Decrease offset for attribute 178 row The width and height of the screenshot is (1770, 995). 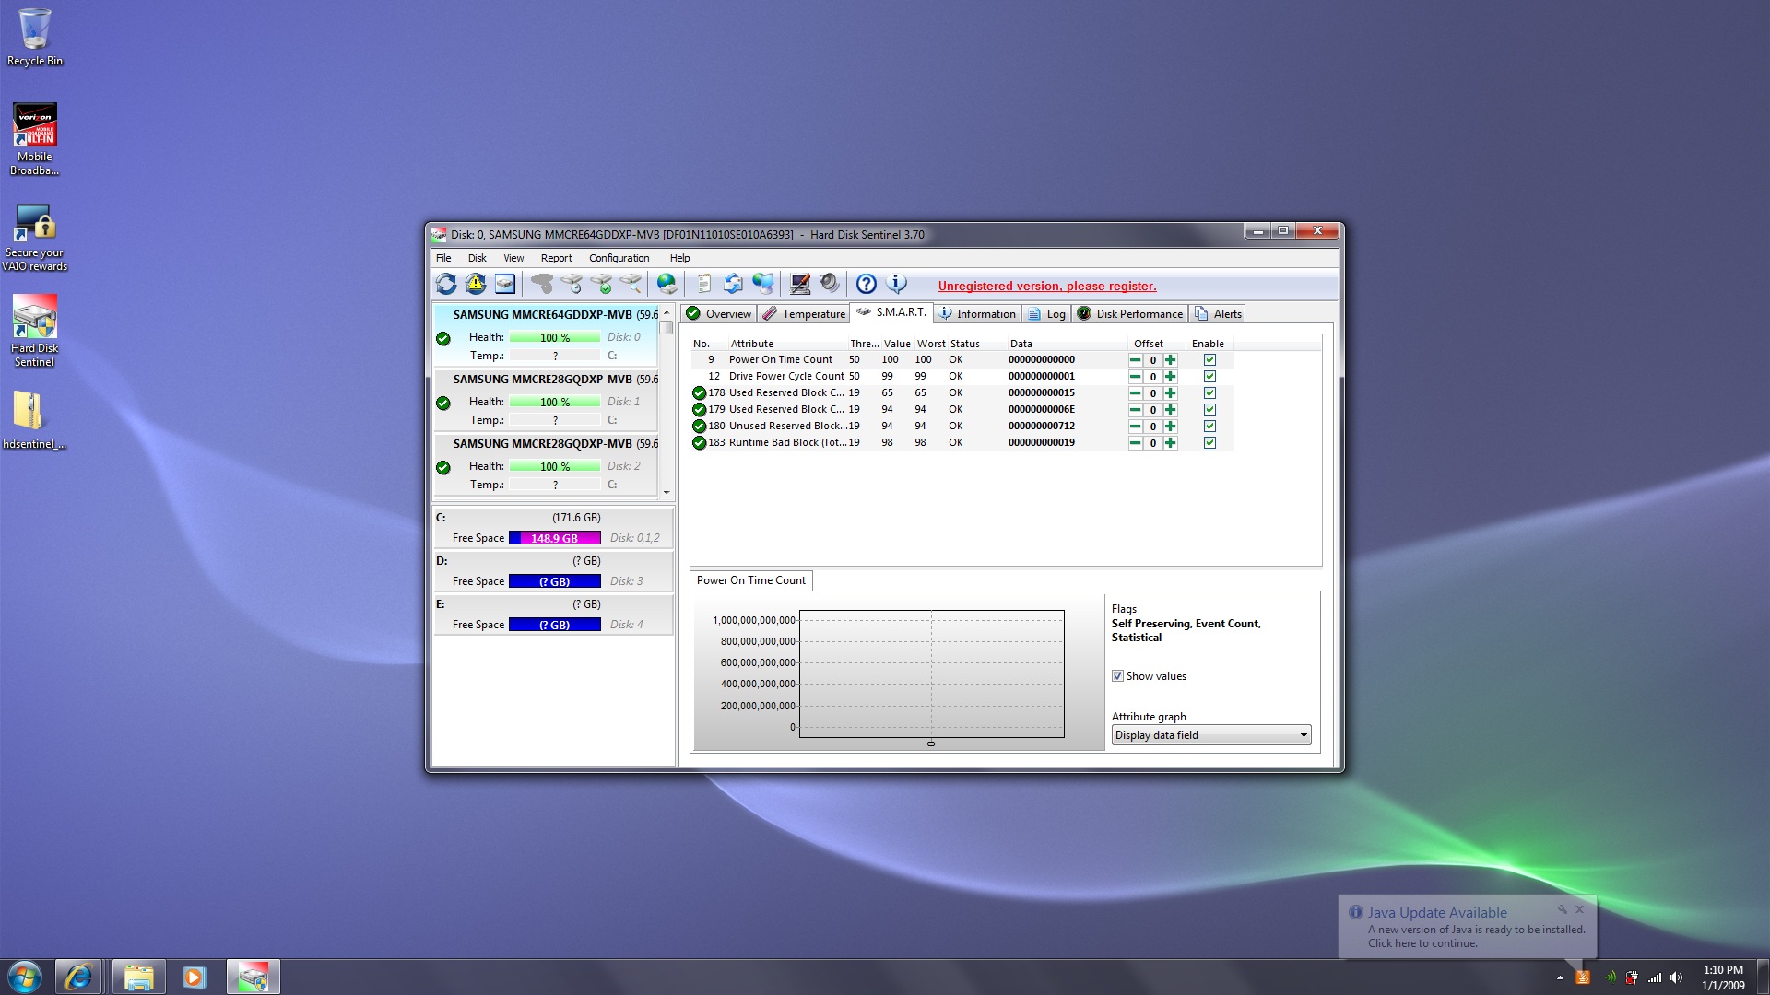1136,393
